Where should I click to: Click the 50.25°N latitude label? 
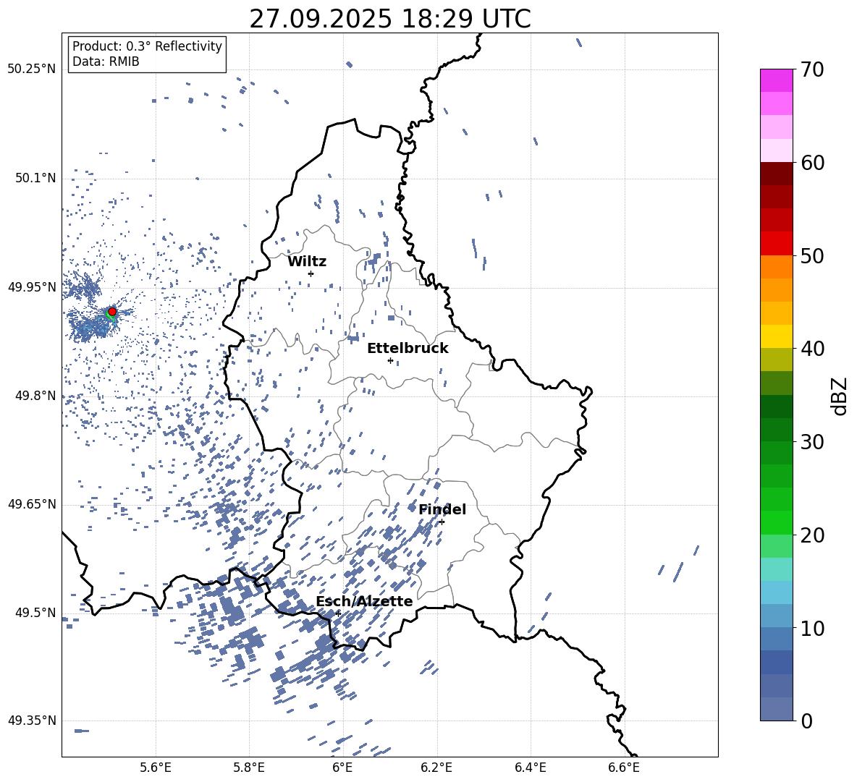pos(32,69)
